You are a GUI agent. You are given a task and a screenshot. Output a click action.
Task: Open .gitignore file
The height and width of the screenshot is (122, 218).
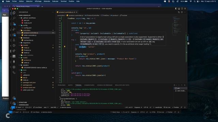pyautogui.click(x=26, y=75)
